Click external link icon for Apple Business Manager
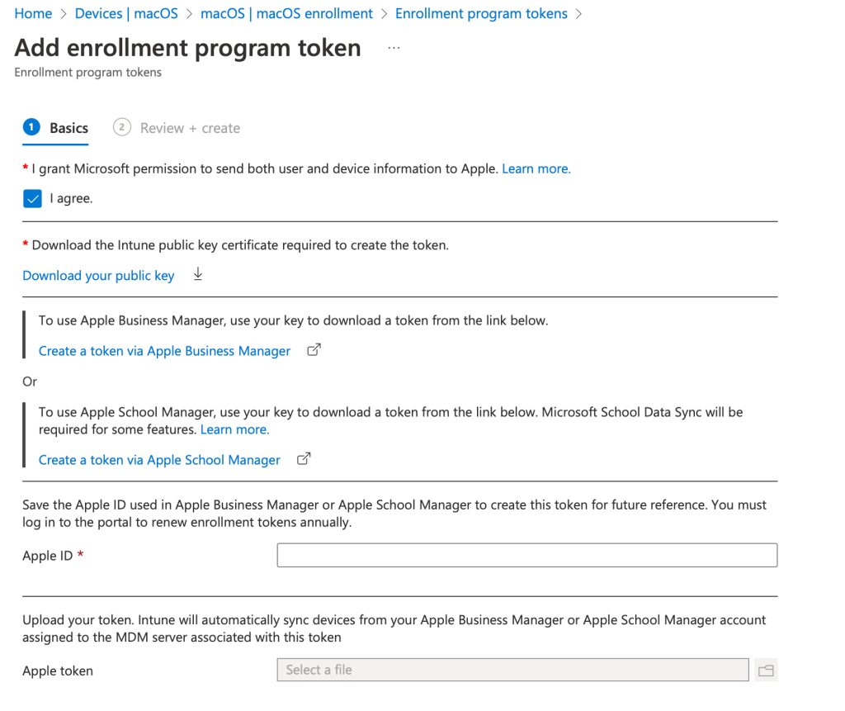Screen dimensions: 845x711 (314, 350)
